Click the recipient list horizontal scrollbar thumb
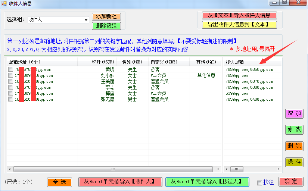Image resolution: width=308 pixels, height=191 pixels. coord(113,169)
